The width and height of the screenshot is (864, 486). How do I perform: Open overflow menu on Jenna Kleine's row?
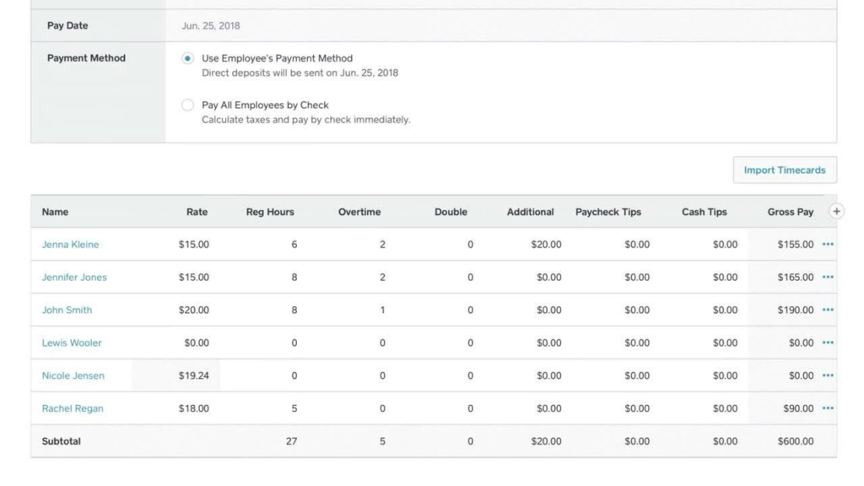pos(829,244)
